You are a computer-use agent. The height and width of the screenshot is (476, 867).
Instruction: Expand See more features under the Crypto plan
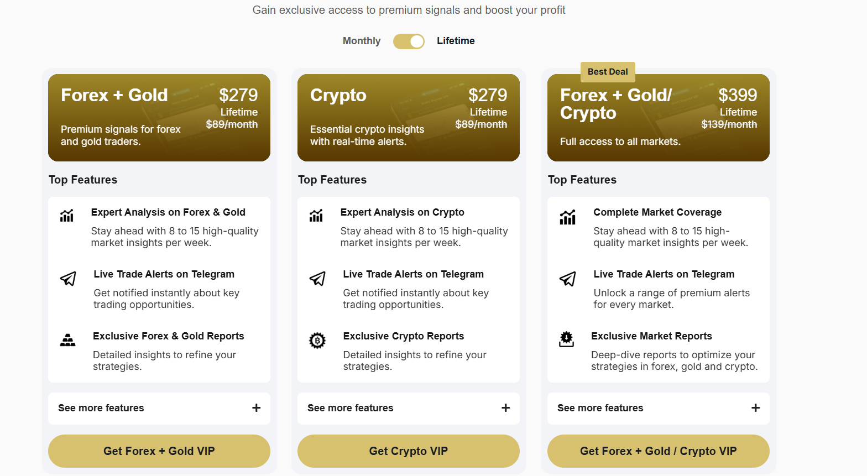(x=408, y=408)
